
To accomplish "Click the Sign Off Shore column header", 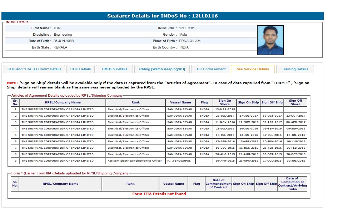I will pos(295,102).
